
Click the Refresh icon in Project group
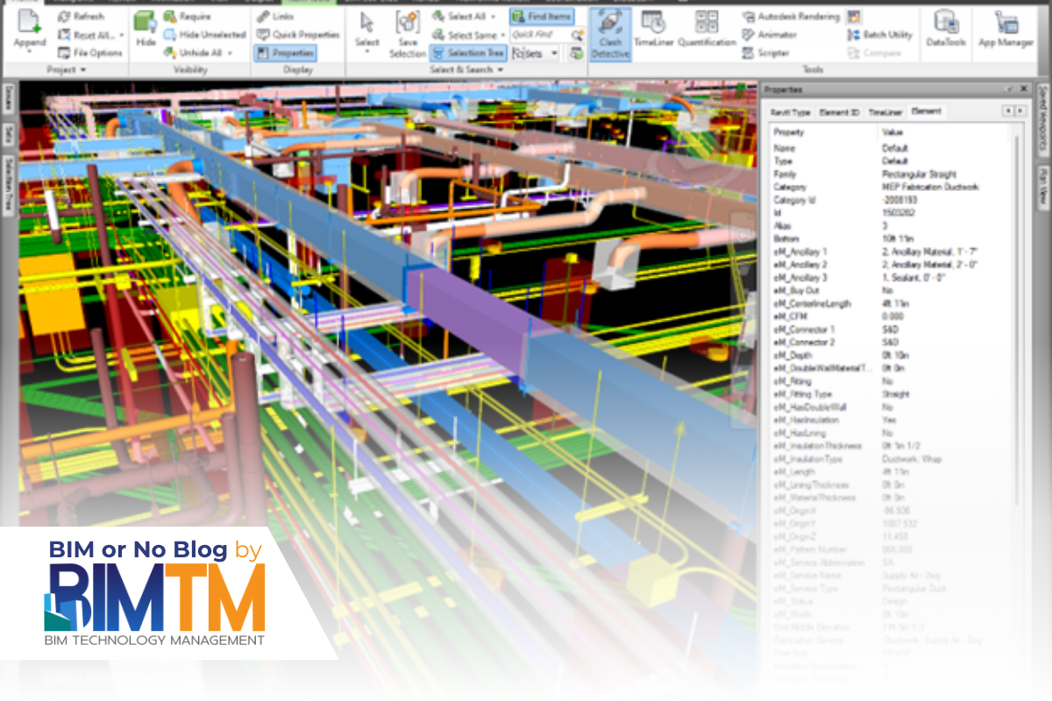click(x=66, y=17)
